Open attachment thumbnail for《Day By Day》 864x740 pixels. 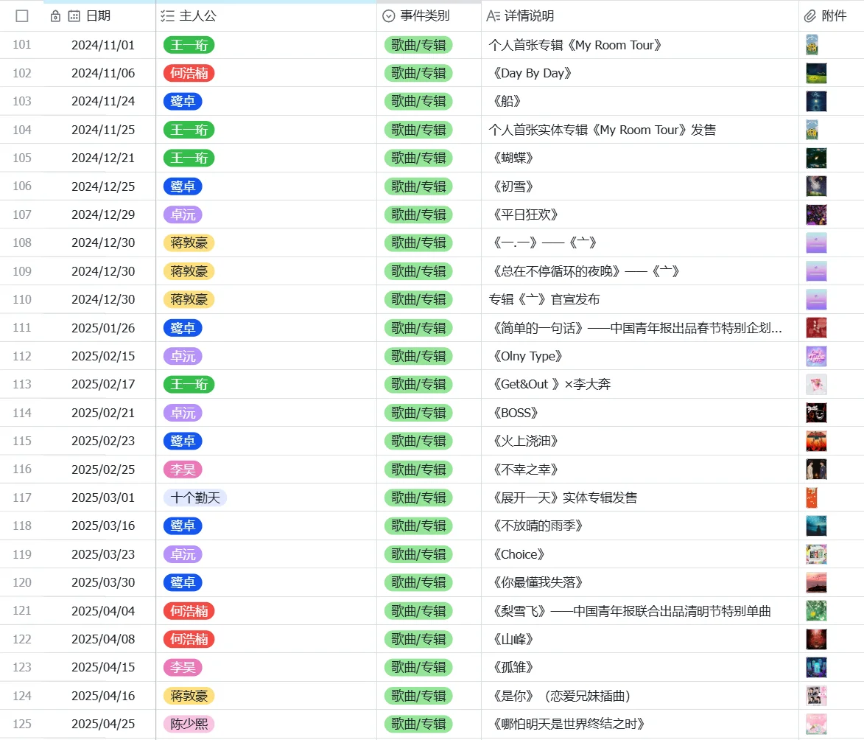click(816, 74)
